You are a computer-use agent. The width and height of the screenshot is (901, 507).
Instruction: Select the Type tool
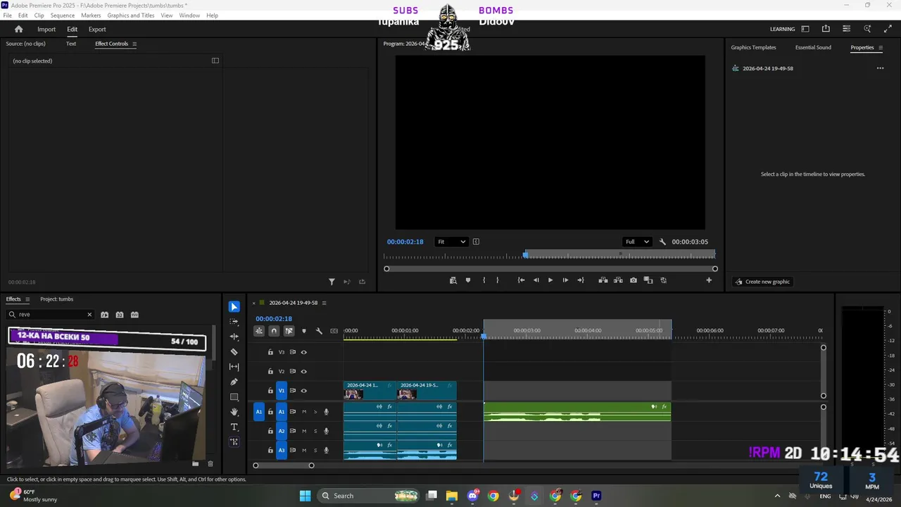click(234, 427)
